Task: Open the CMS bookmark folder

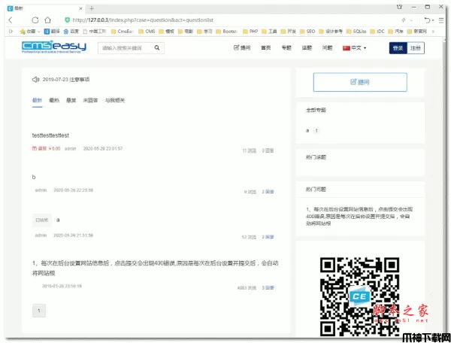Action: 147,31
